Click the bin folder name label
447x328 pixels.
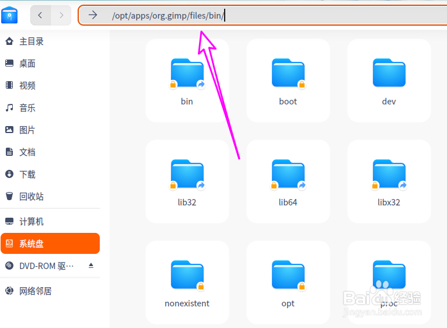(x=187, y=101)
